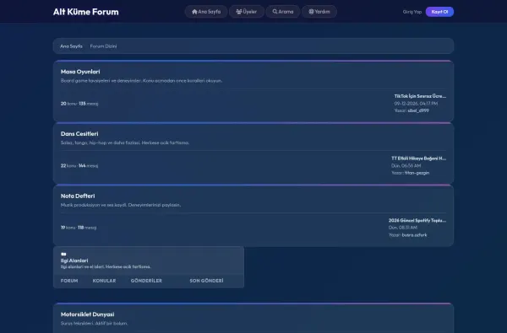View author titan-gezgin profile
The height and width of the screenshot is (333, 507).
(417, 173)
